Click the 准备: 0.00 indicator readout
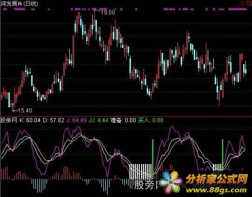The height and width of the screenshot is (197, 252). pos(123,120)
